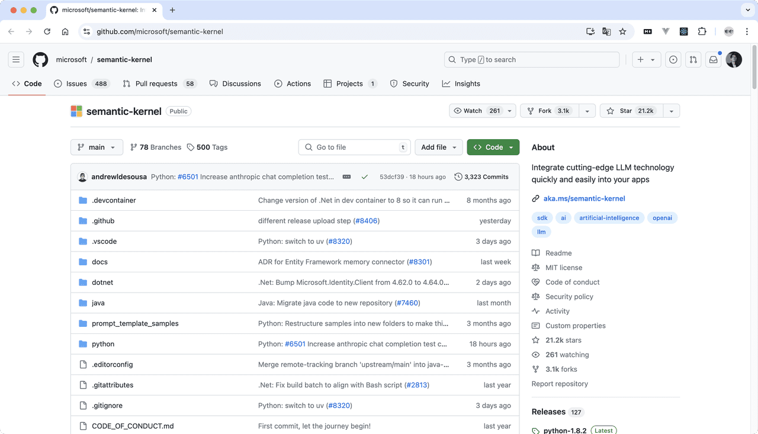Click the andrewldesousa avatar in commit row

click(83, 177)
